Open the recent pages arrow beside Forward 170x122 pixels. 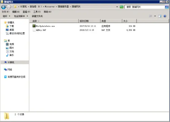pyautogui.click(x=12, y=7)
